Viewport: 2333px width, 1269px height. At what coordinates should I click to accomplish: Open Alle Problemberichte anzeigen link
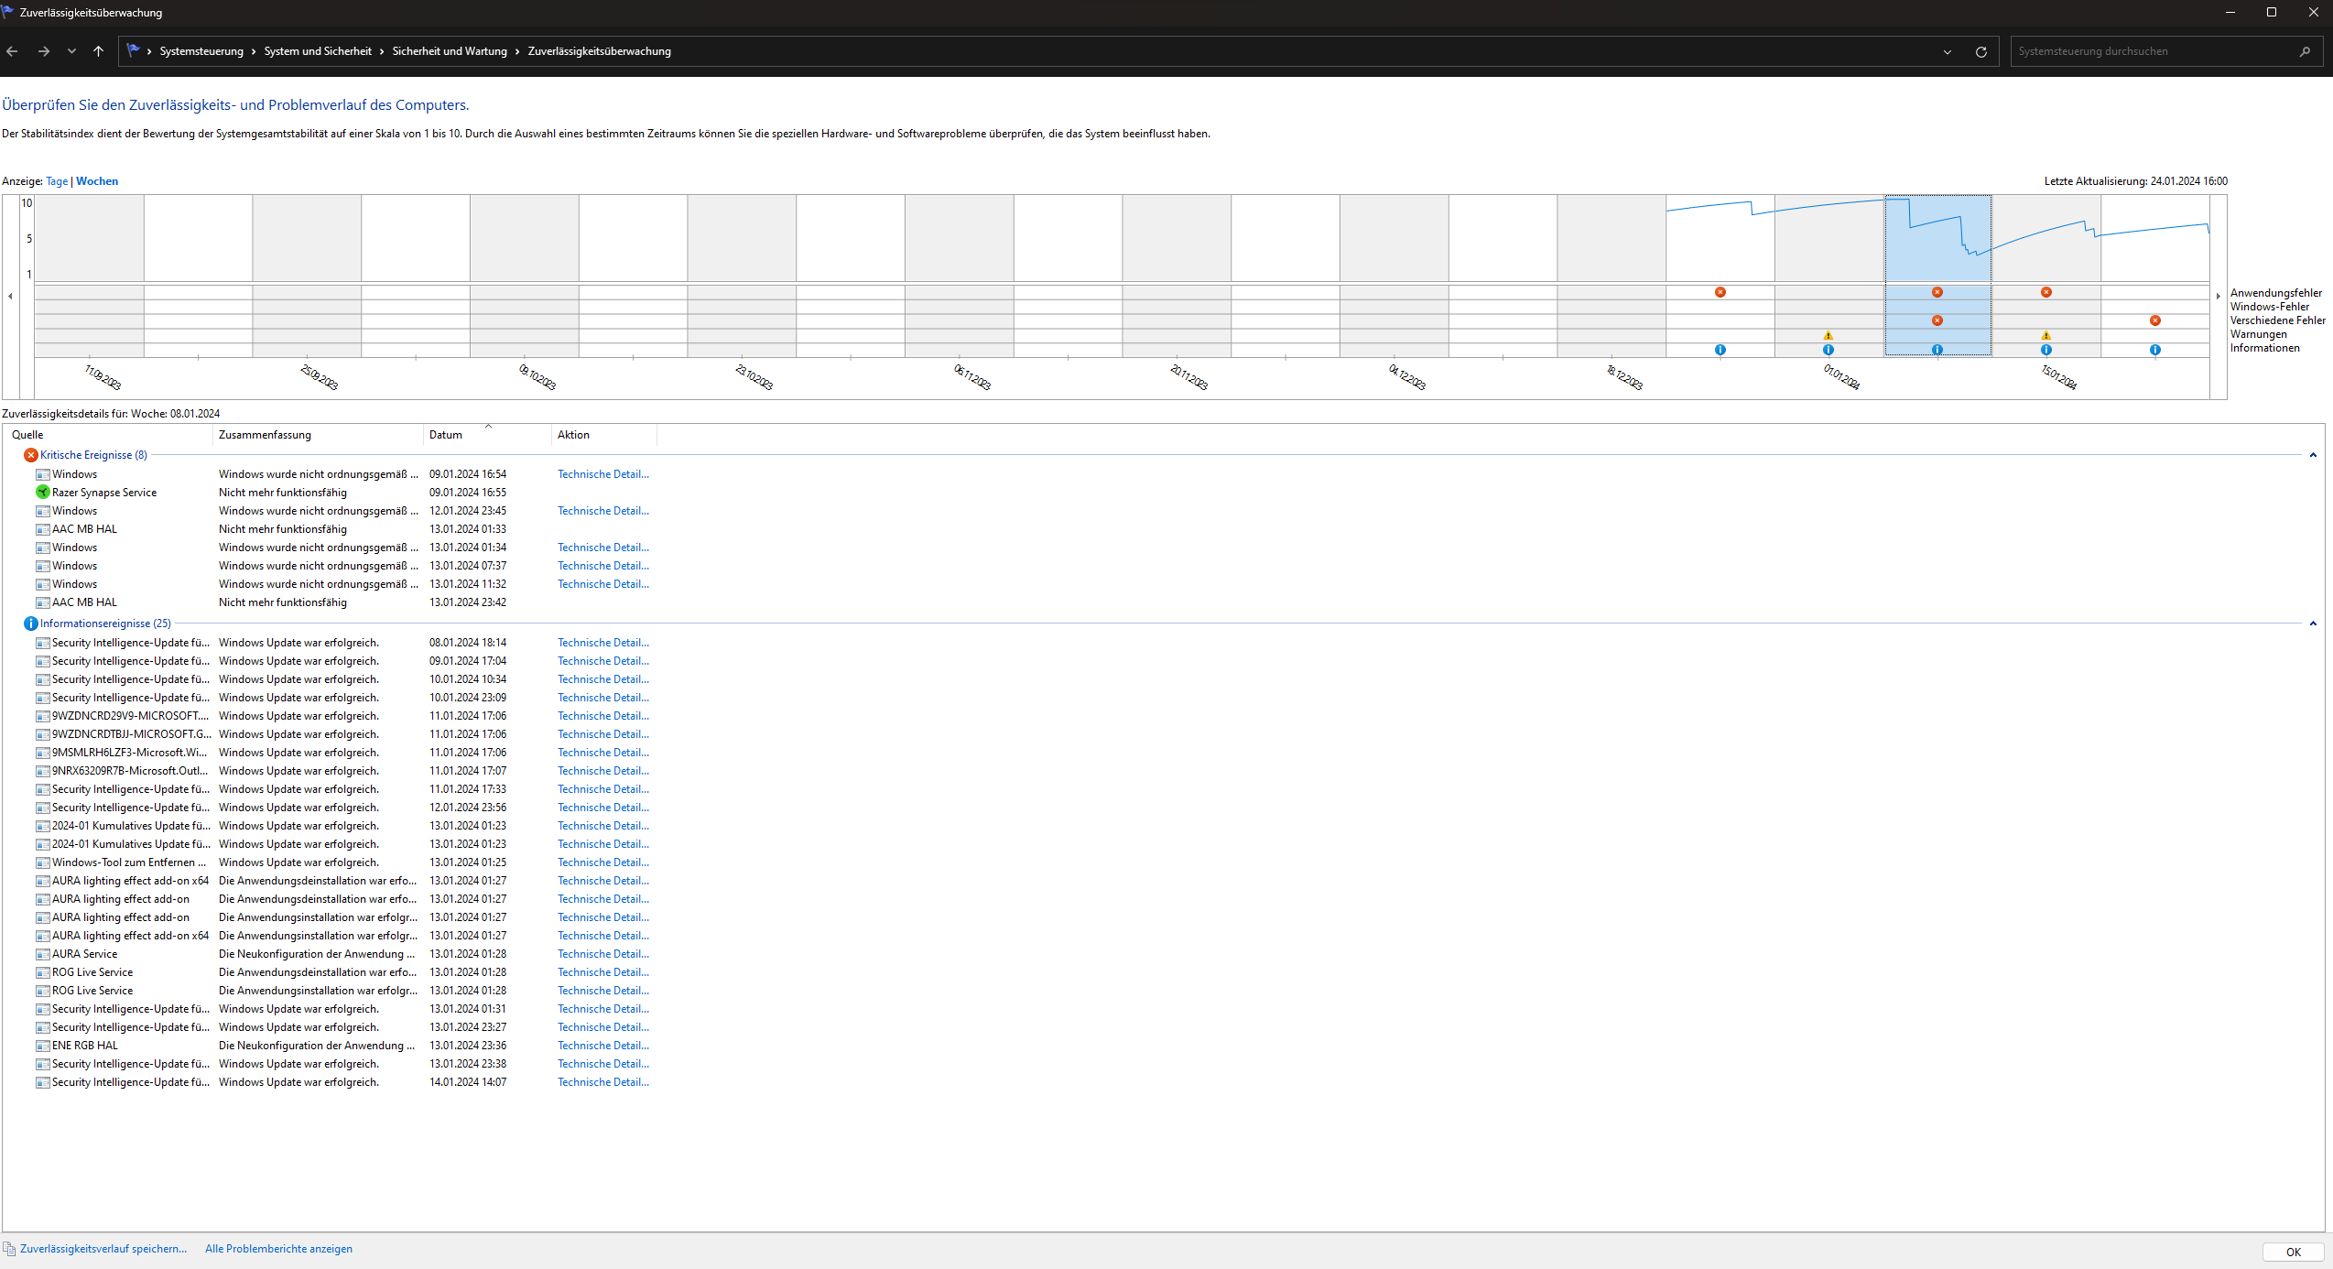click(278, 1249)
